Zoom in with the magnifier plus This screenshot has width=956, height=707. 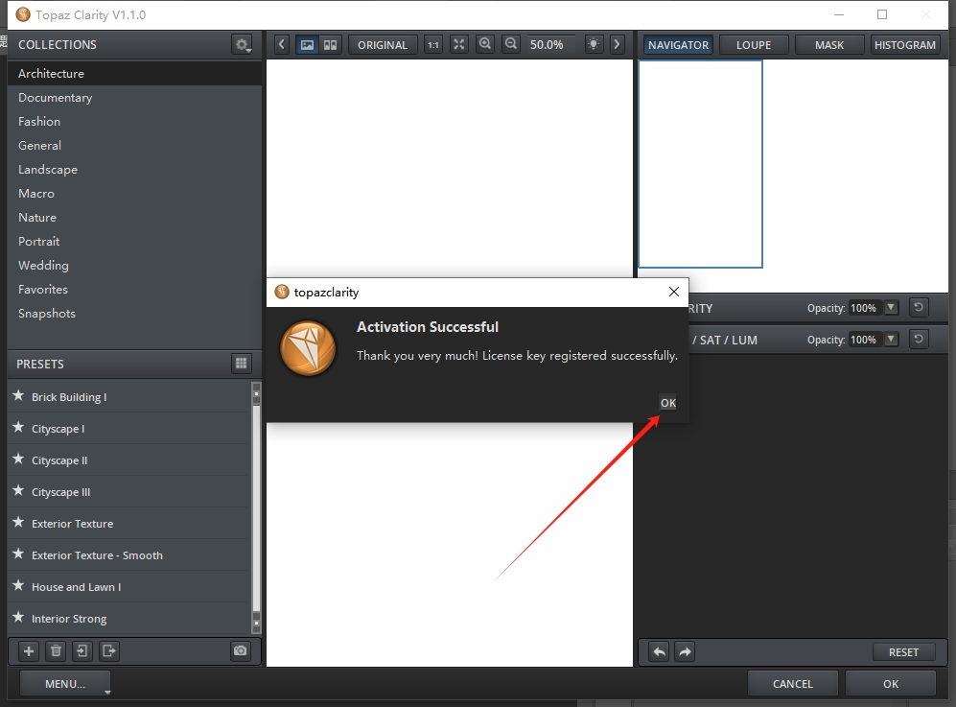[484, 44]
